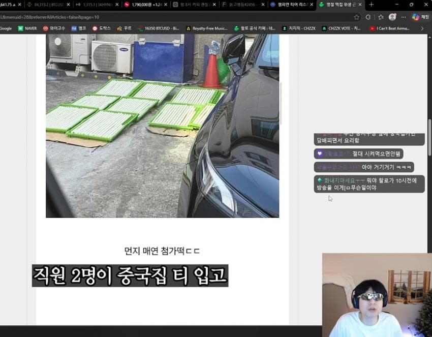Open the 16350 BTCUSD bookmark
The width and height of the screenshot is (432, 337).
pyautogui.click(x=159, y=28)
